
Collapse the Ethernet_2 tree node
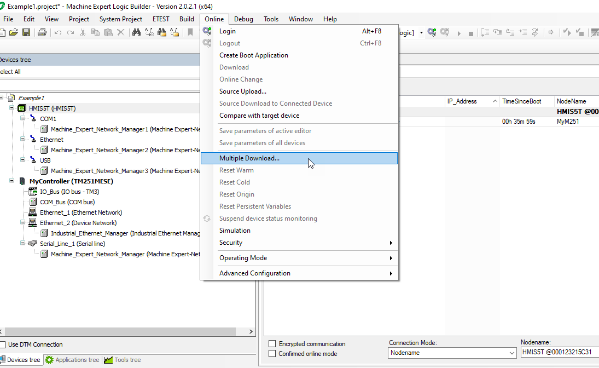(22, 222)
